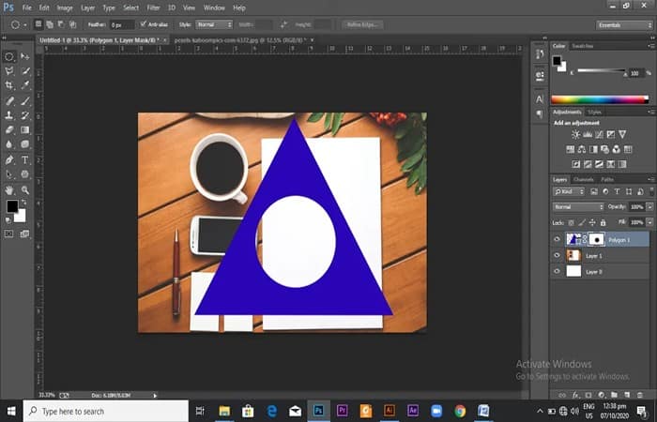
Task: Open the Fill slider arrow
Action: pos(649,222)
